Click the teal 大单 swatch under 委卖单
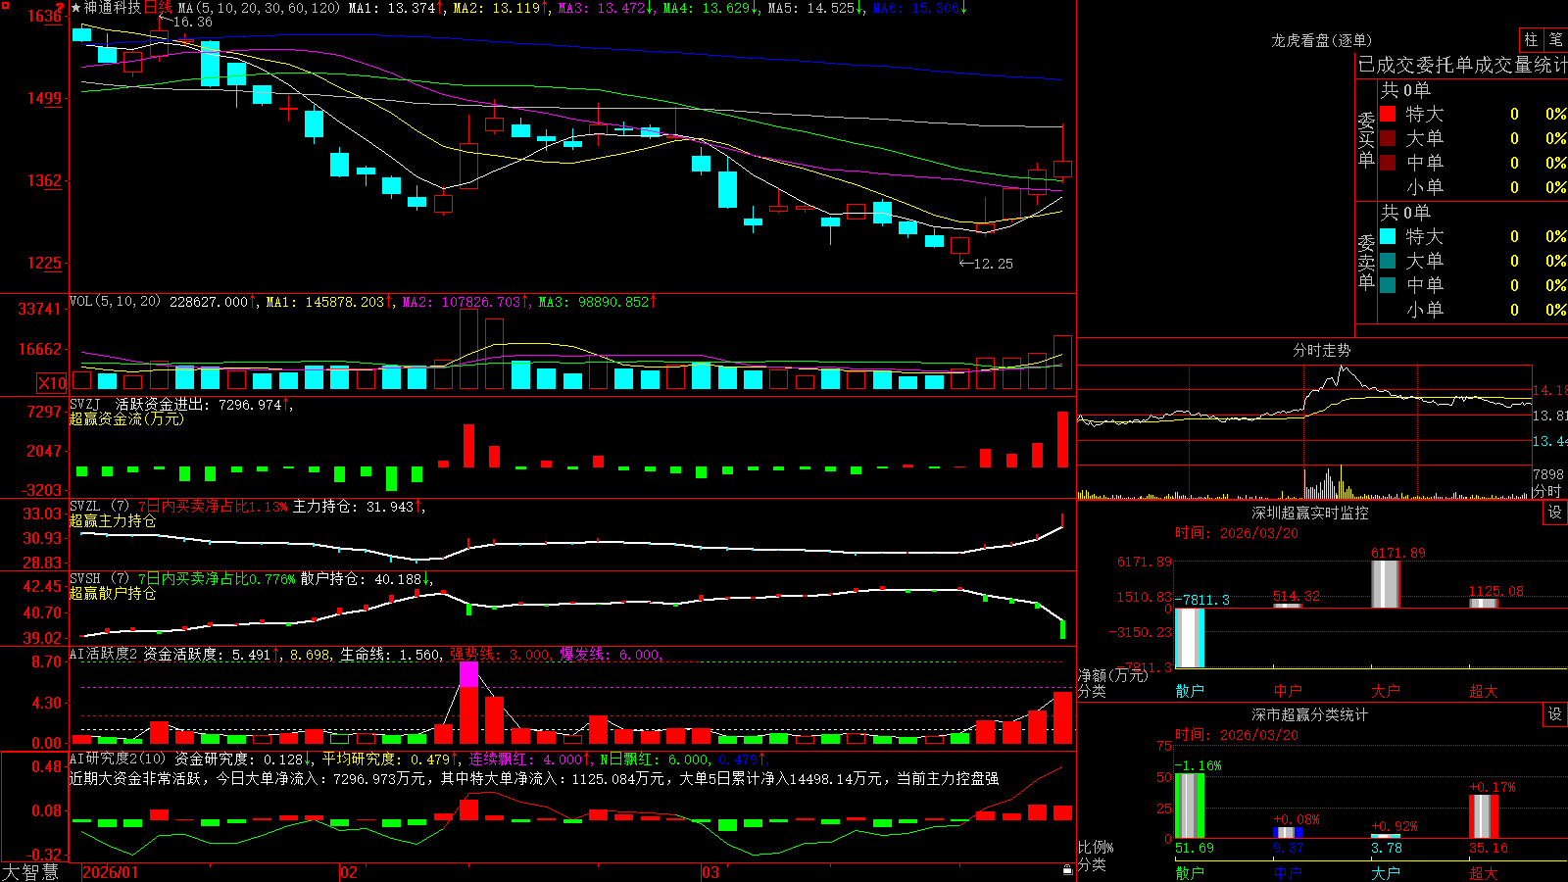The image size is (1568, 882). click(x=1388, y=261)
